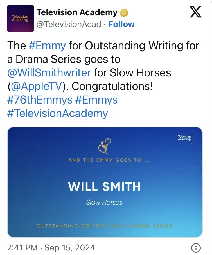Click the @TelevisionAcad handle
The image size is (212, 255).
tap(69, 24)
